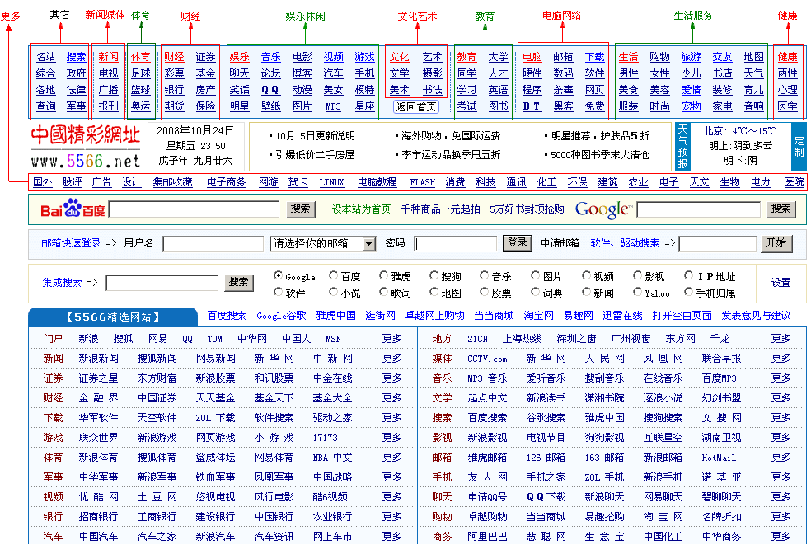The height and width of the screenshot is (554, 811).
Task: Open the 5000种图书季末大清仓 link
Action: 600,155
